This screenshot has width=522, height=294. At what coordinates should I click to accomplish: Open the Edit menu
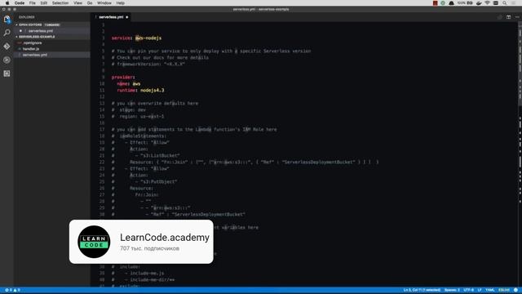point(43,3)
